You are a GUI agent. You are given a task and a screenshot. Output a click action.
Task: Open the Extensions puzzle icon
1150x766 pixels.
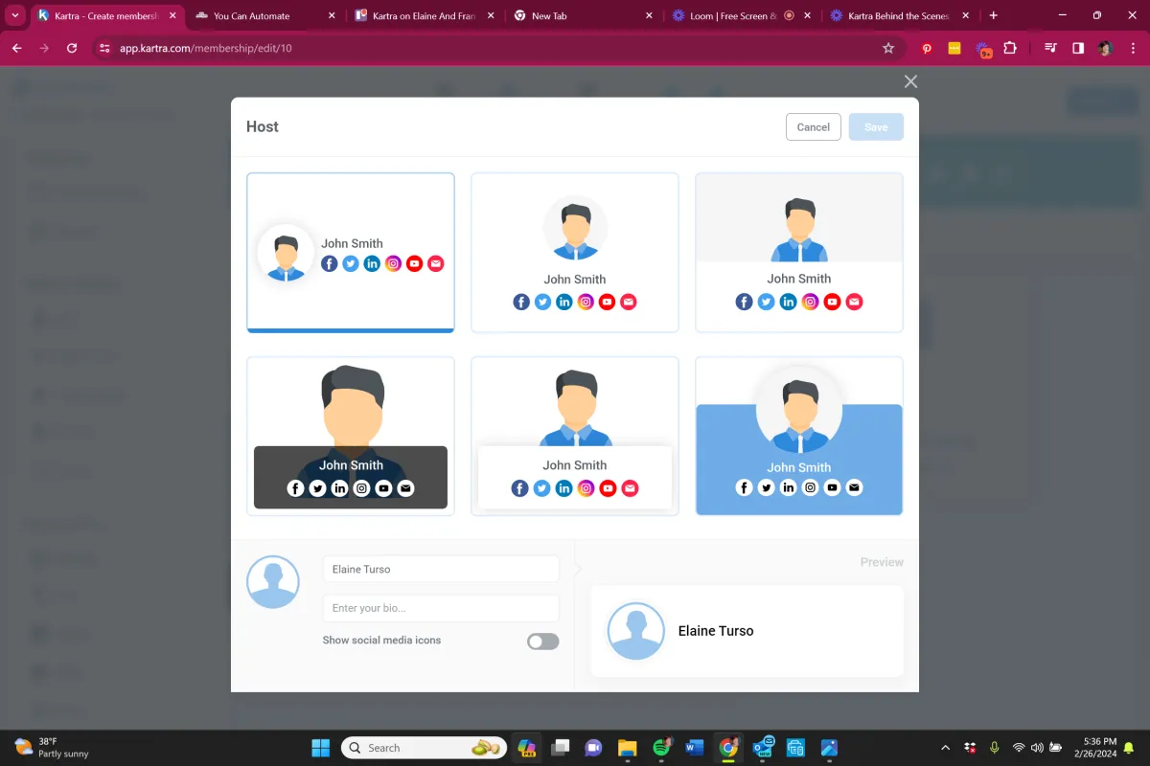1010,48
